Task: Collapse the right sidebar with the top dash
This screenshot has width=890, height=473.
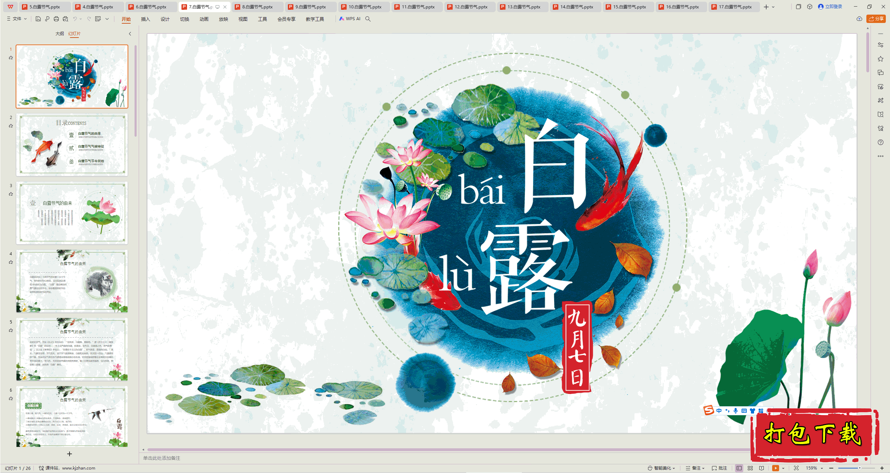Action: point(881,34)
